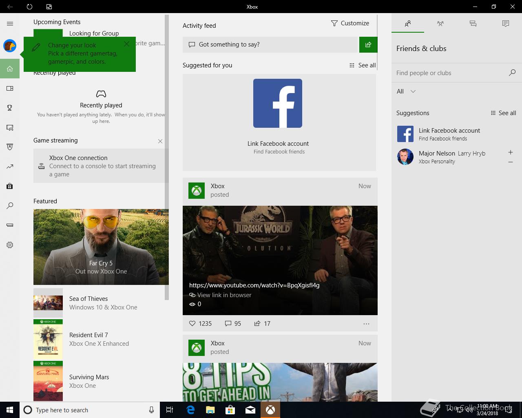Open the large Facebook logo tile
The image size is (522, 418).
click(278, 103)
